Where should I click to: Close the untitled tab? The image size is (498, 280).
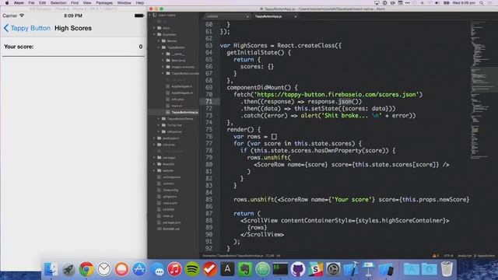tap(247, 16)
